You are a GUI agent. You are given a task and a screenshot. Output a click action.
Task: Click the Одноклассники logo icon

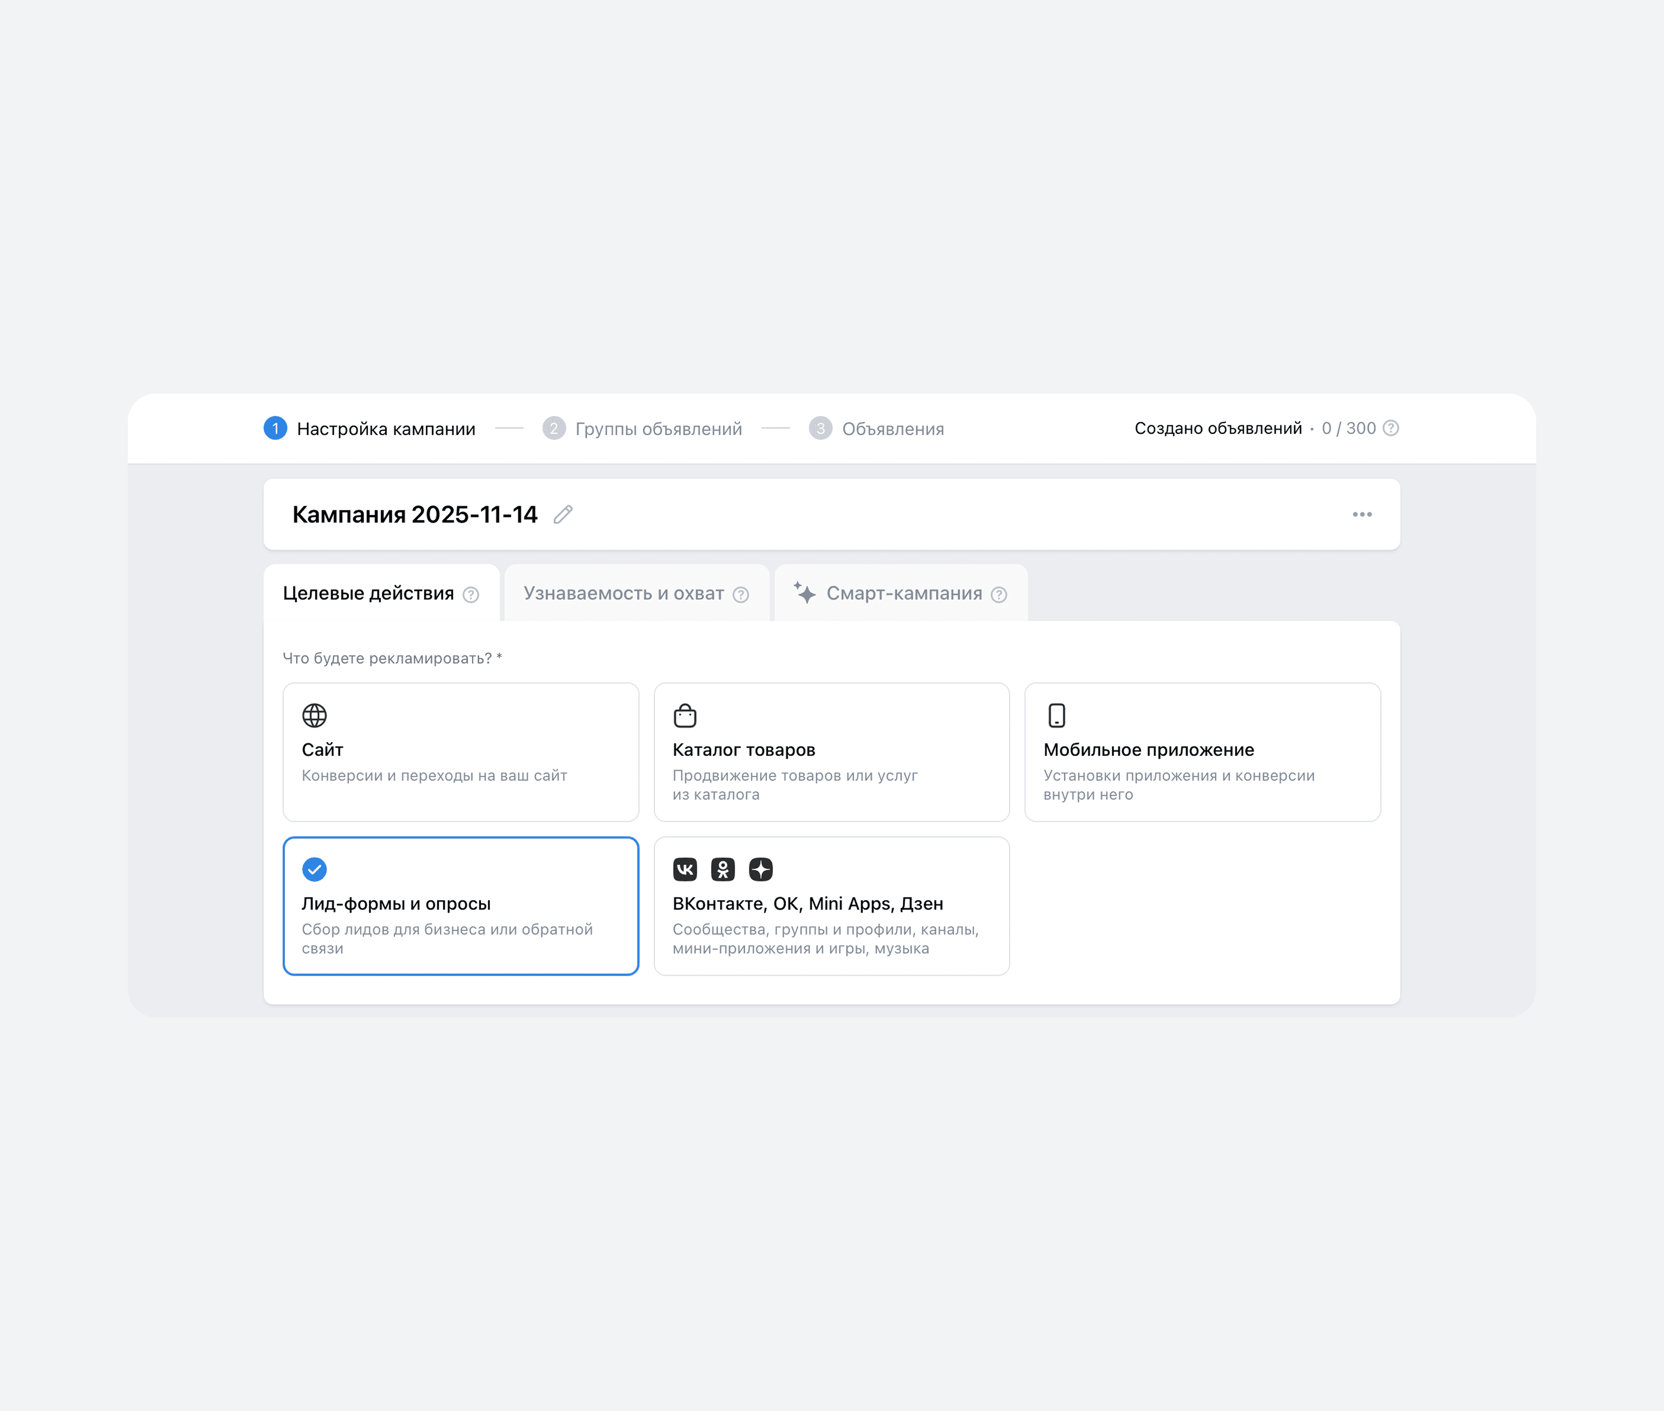point(723,869)
